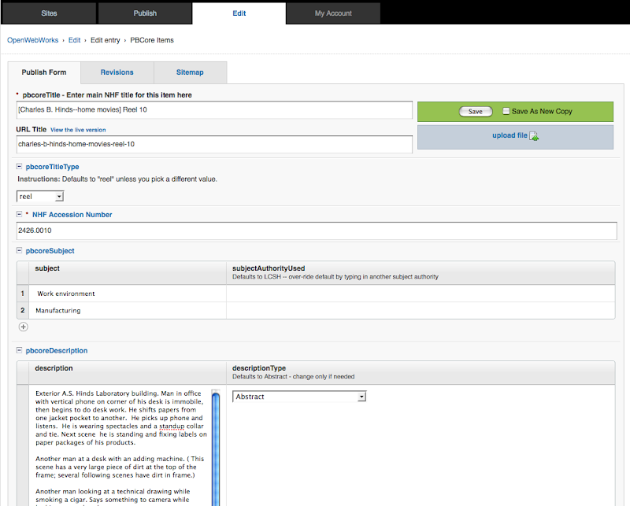Switch to the Sitemap tab
The image size is (630, 506).
tap(190, 72)
